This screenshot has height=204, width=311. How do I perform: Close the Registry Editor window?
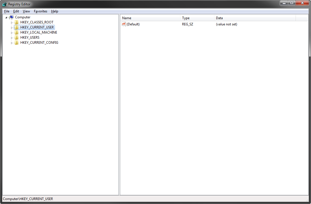(x=302, y=3)
